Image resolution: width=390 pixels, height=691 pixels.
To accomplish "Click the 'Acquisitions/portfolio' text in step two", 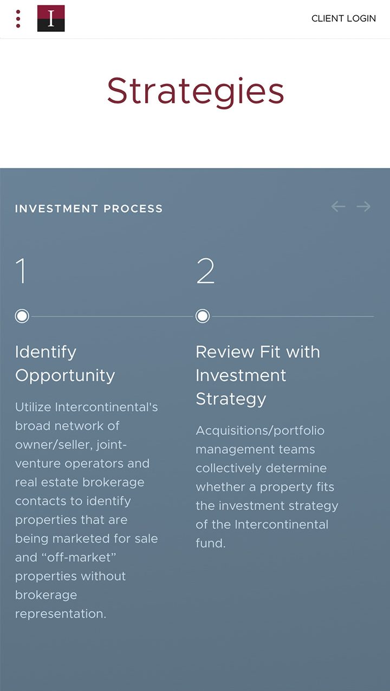I will click(260, 431).
